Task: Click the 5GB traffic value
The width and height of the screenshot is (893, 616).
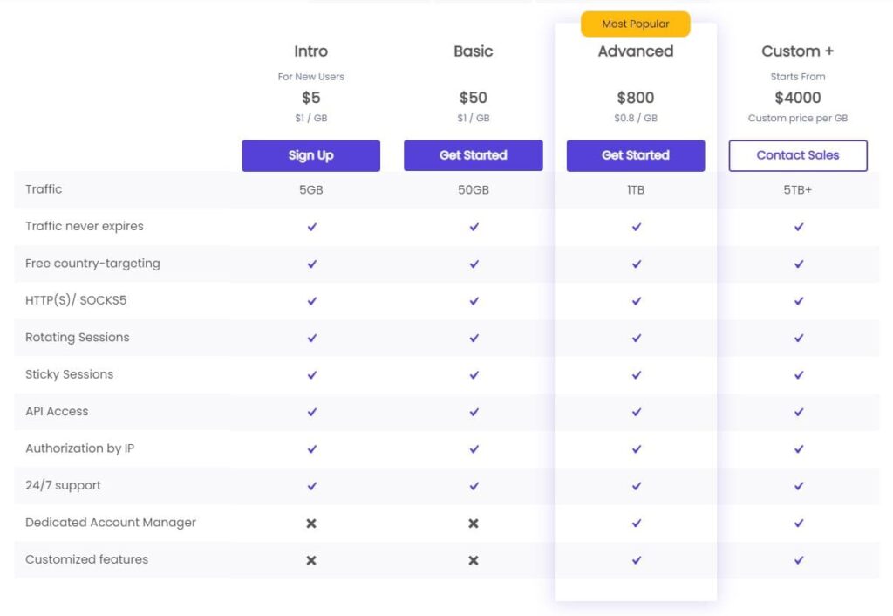Action: pyautogui.click(x=311, y=189)
